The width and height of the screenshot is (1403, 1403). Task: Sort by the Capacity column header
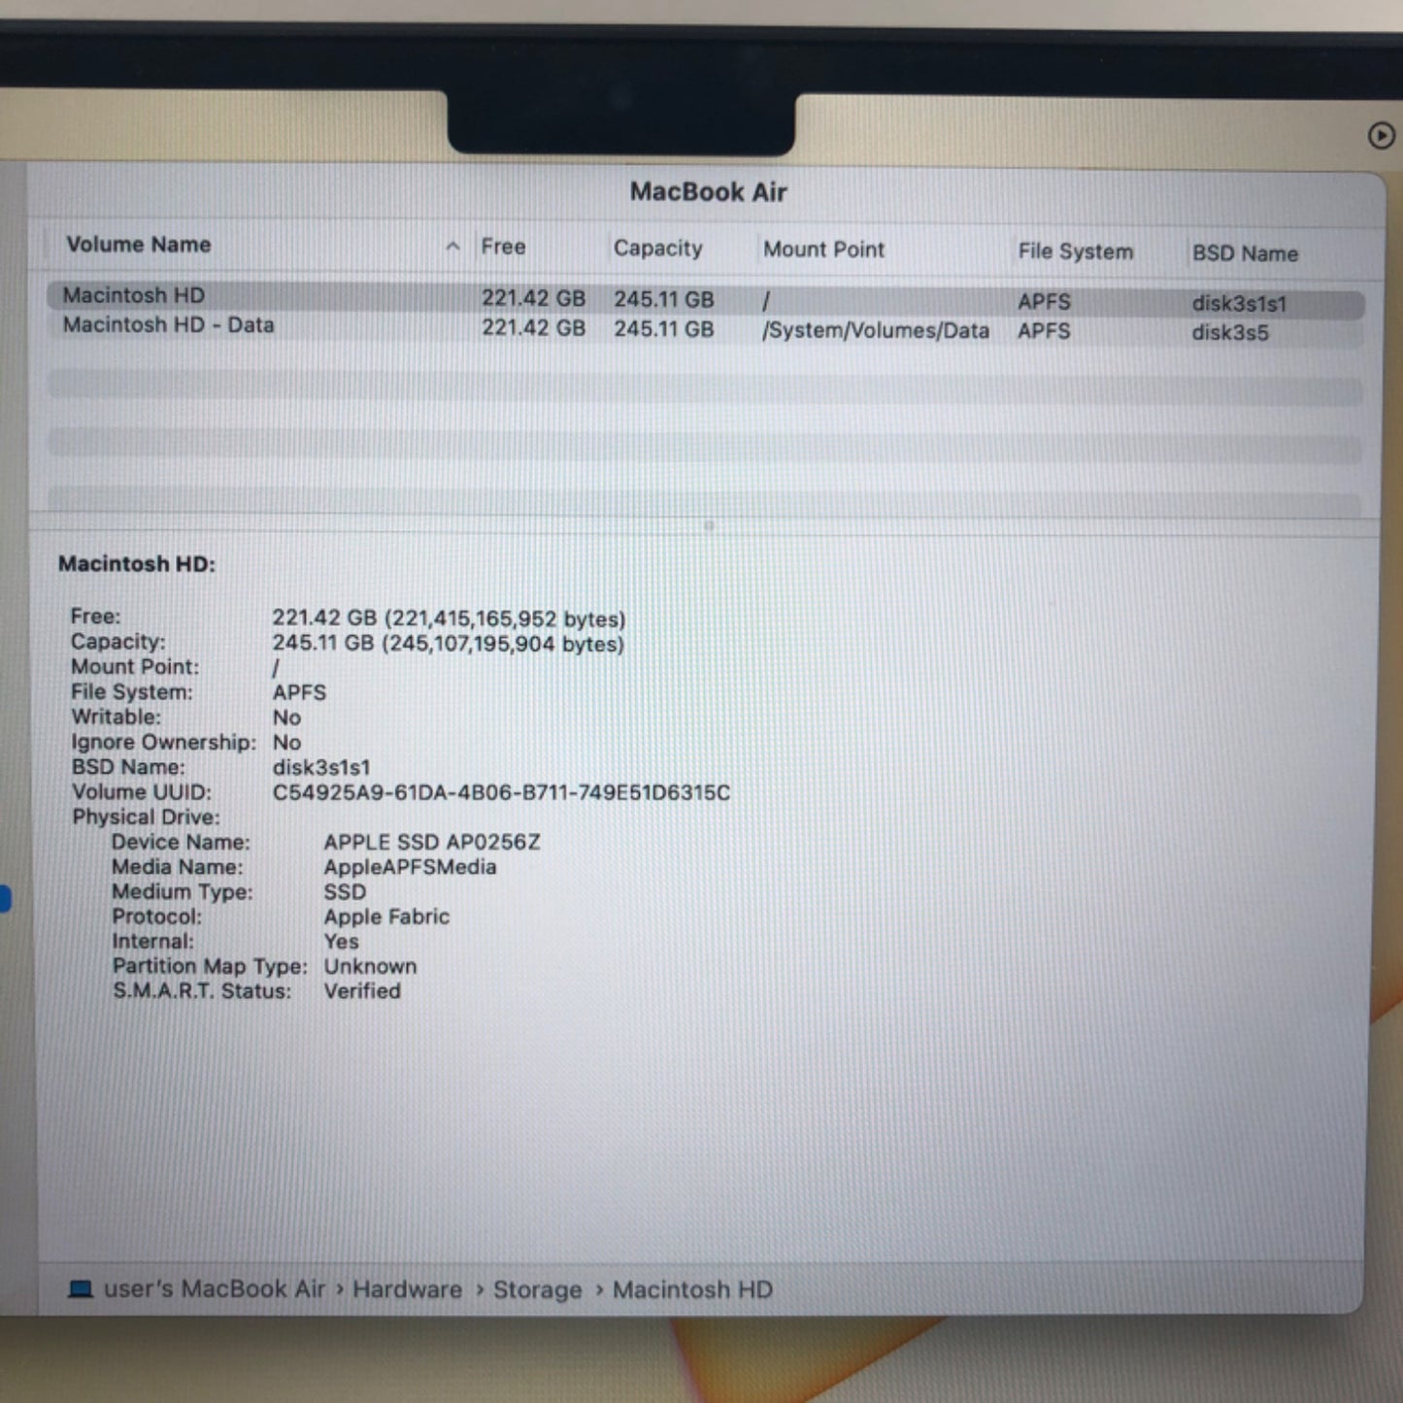[x=658, y=249]
